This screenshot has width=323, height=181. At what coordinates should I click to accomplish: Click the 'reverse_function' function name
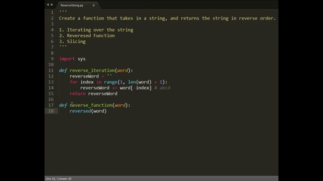91,105
